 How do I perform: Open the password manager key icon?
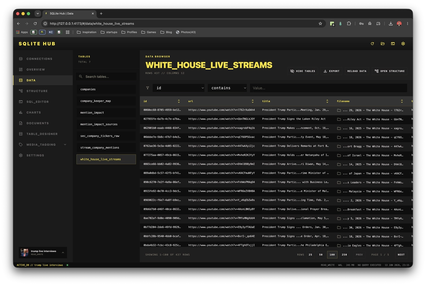pyautogui.click(x=361, y=23)
